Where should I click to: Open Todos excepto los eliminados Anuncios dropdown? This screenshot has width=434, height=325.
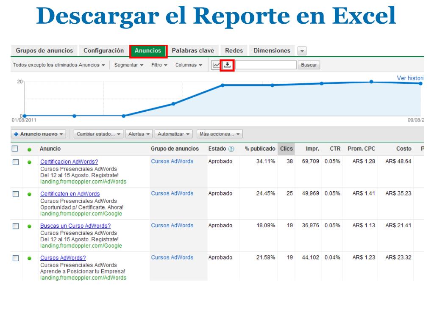point(59,65)
